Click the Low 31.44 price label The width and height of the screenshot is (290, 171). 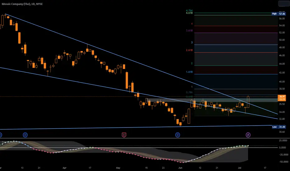279,127
